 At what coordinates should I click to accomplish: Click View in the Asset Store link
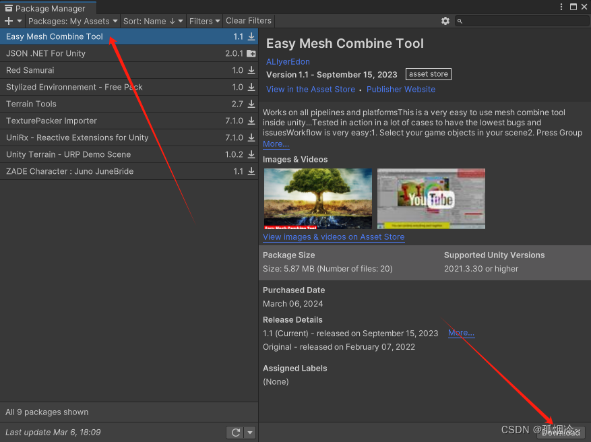tap(311, 90)
